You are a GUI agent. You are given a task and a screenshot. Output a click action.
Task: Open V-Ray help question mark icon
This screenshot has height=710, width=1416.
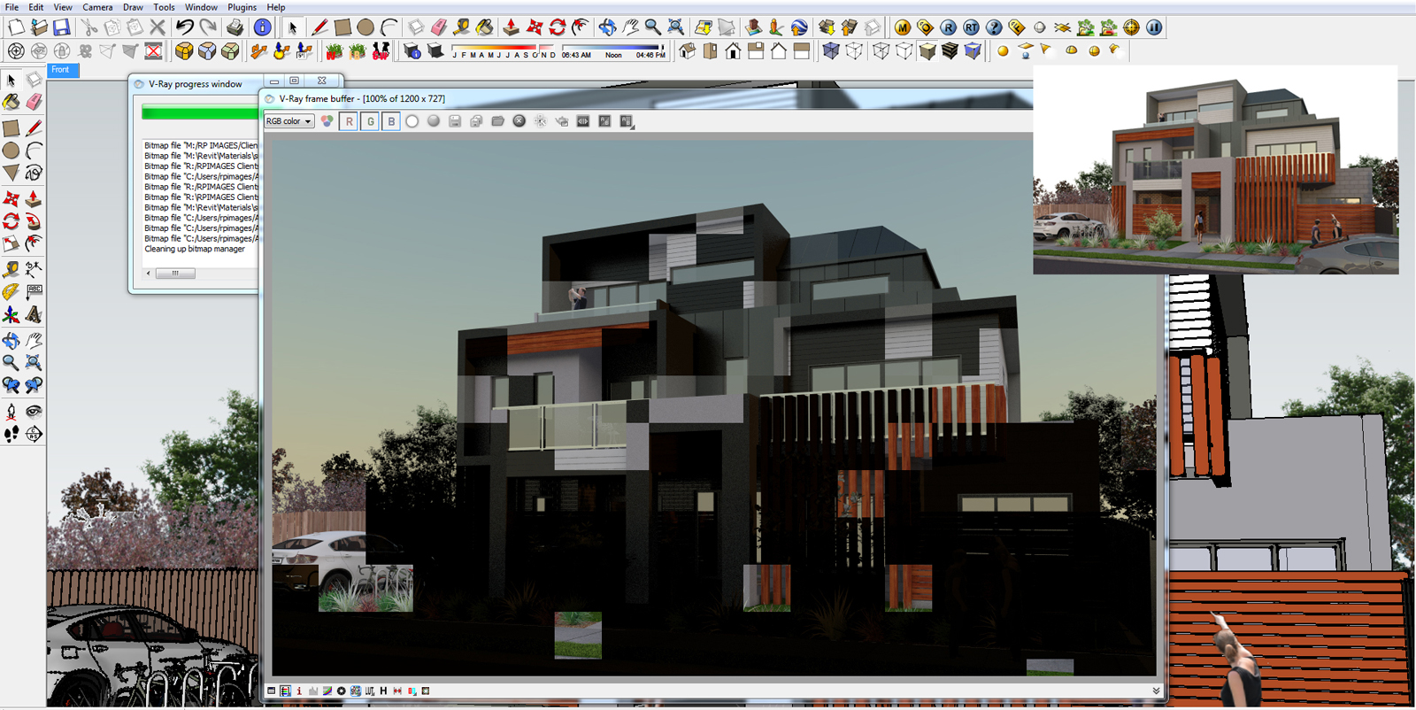click(994, 27)
